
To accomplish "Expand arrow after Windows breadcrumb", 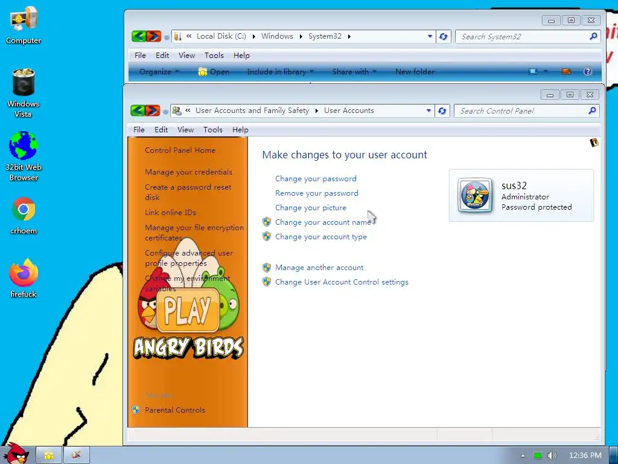I will (x=301, y=36).
